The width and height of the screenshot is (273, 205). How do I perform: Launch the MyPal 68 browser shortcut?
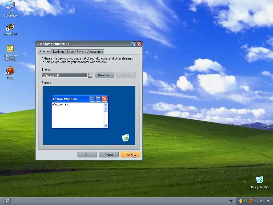point(10,29)
